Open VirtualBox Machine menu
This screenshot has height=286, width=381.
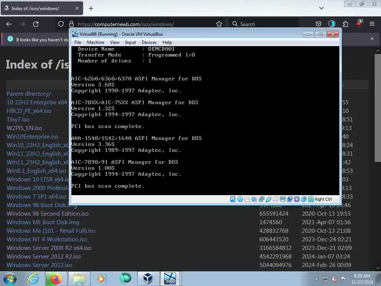pos(96,42)
